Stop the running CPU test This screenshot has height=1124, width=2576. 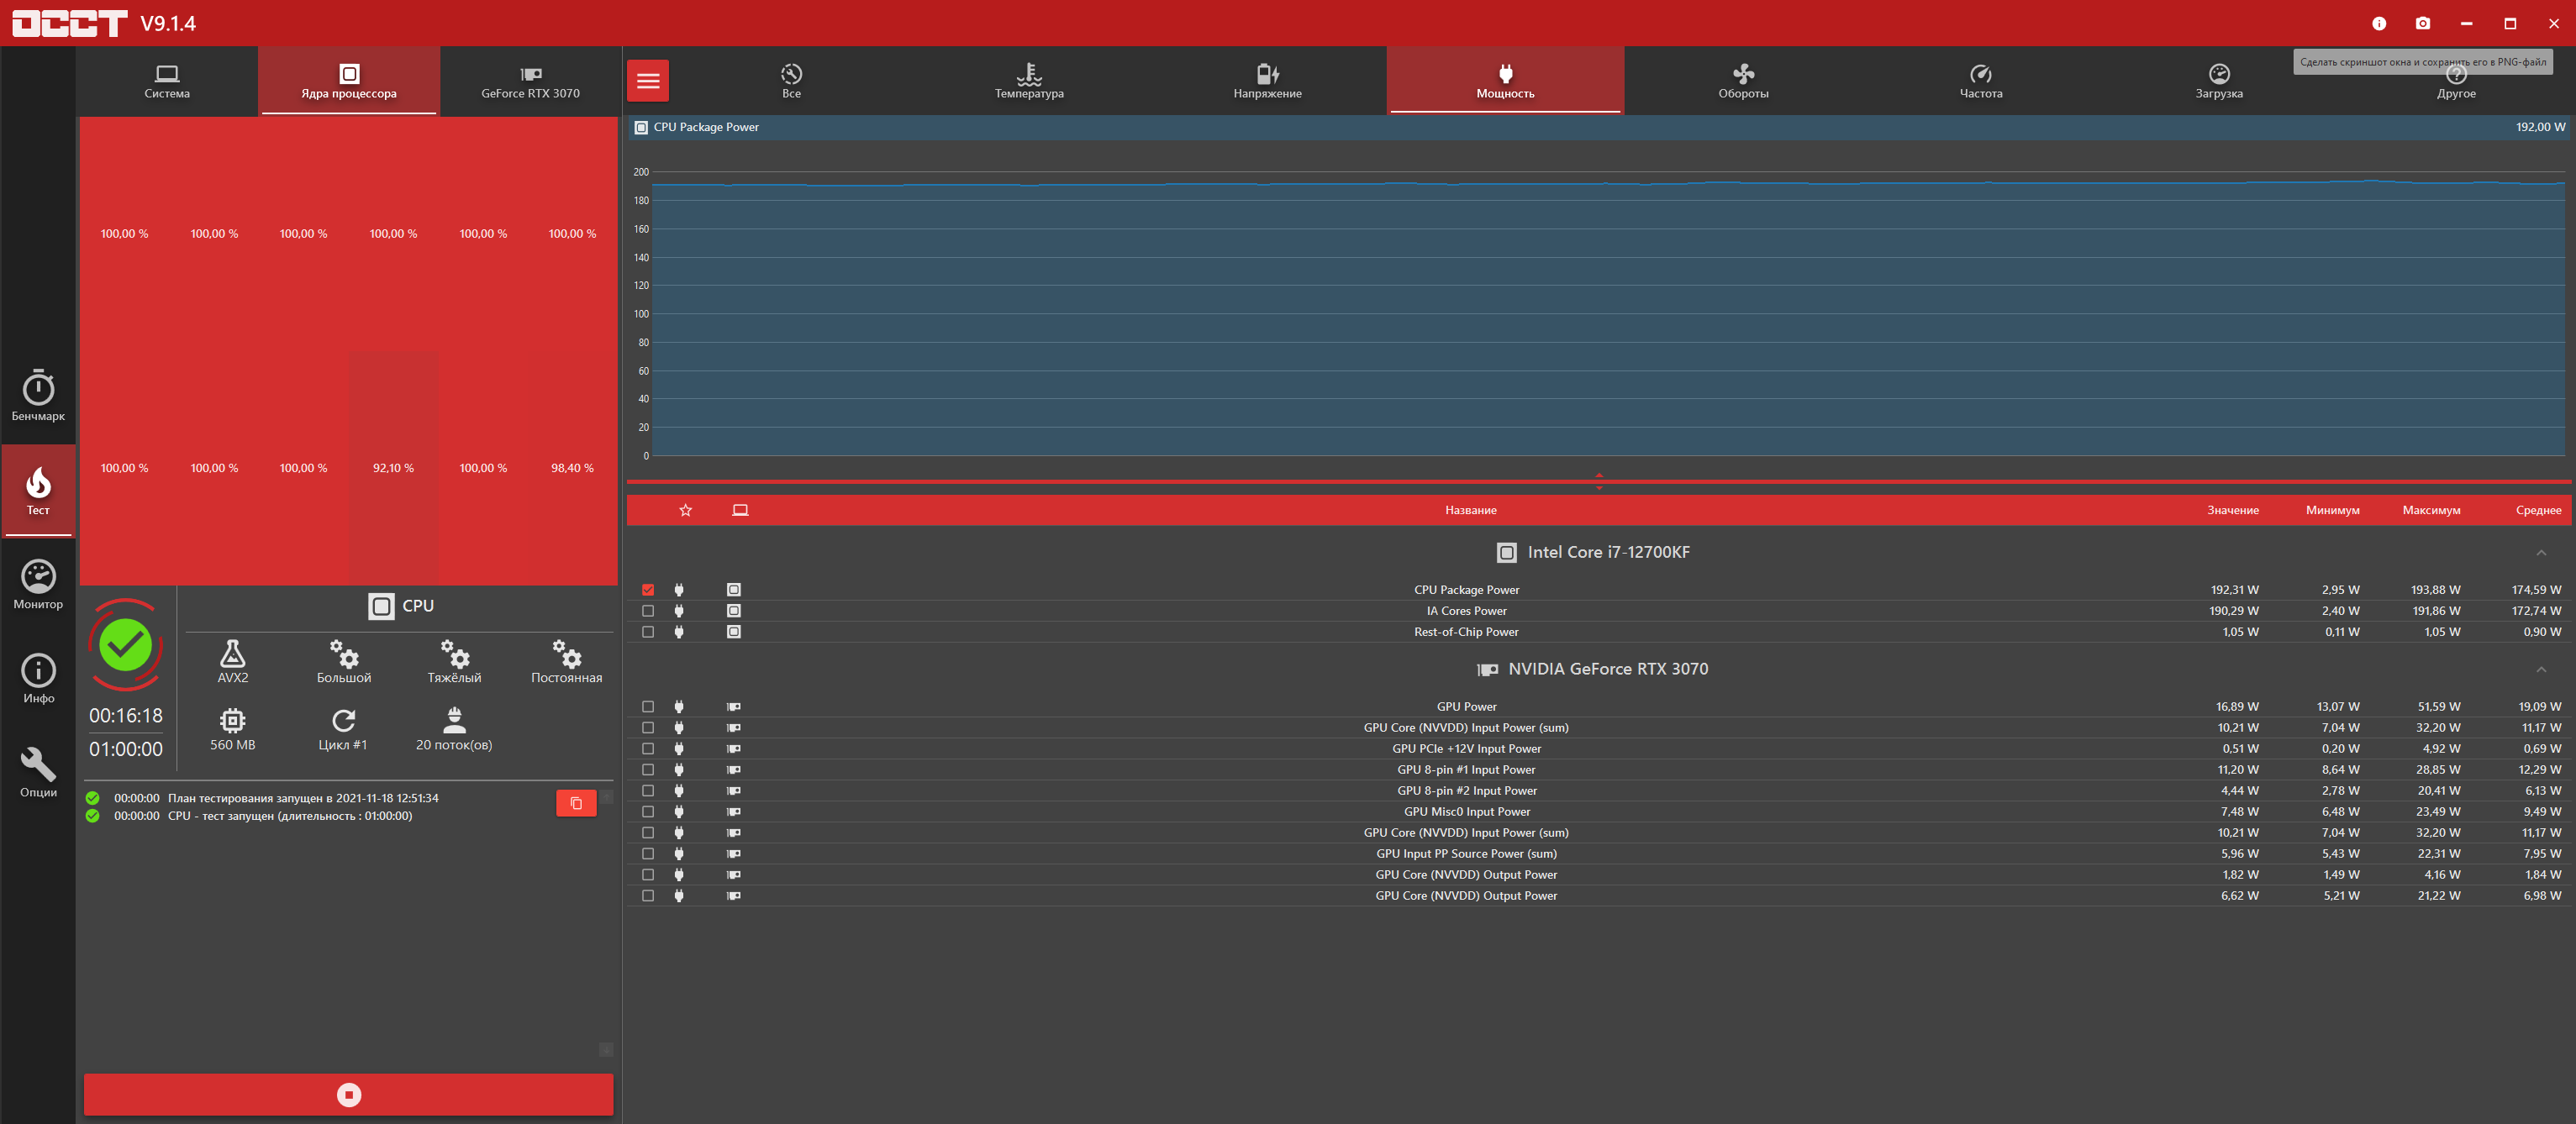tap(348, 1094)
